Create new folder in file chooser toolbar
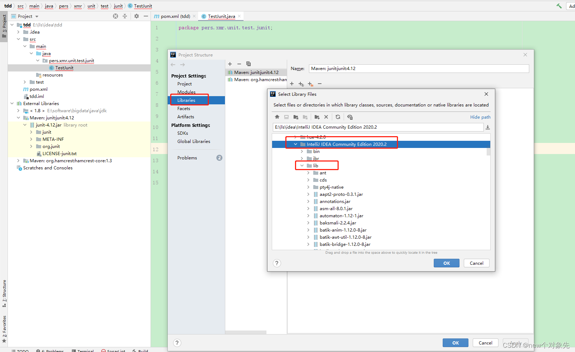The image size is (575, 352). click(x=317, y=117)
